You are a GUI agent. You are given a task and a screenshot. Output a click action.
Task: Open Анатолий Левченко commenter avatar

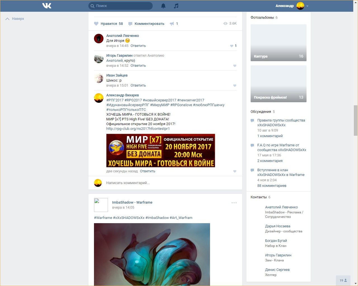[99, 39]
